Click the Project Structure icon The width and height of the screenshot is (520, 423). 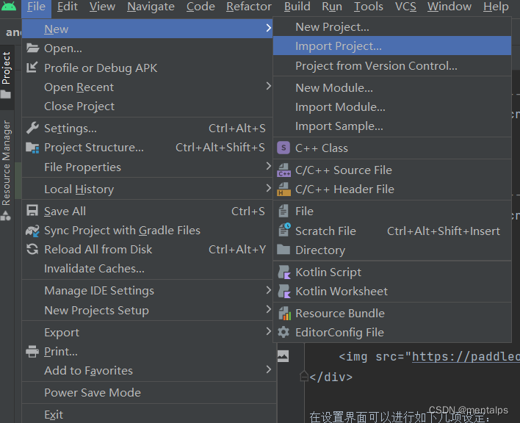point(32,147)
